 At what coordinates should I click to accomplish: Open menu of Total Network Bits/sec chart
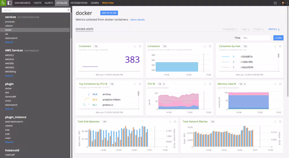tap(280, 122)
